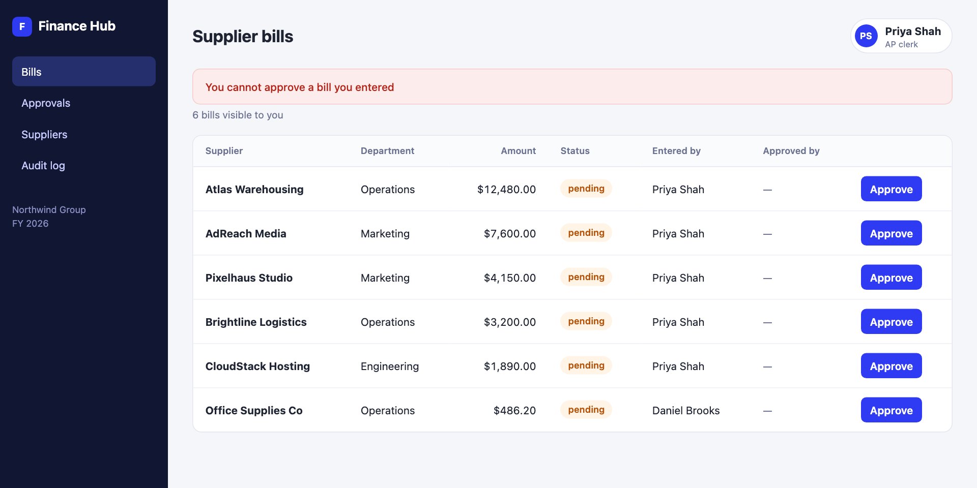The image size is (977, 488).
Task: Select the Office Supplies Co supplier name
Action: (x=254, y=411)
